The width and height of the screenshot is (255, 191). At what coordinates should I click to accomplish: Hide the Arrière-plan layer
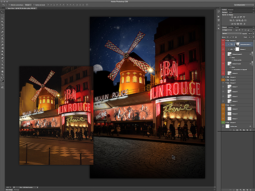pos(223,126)
